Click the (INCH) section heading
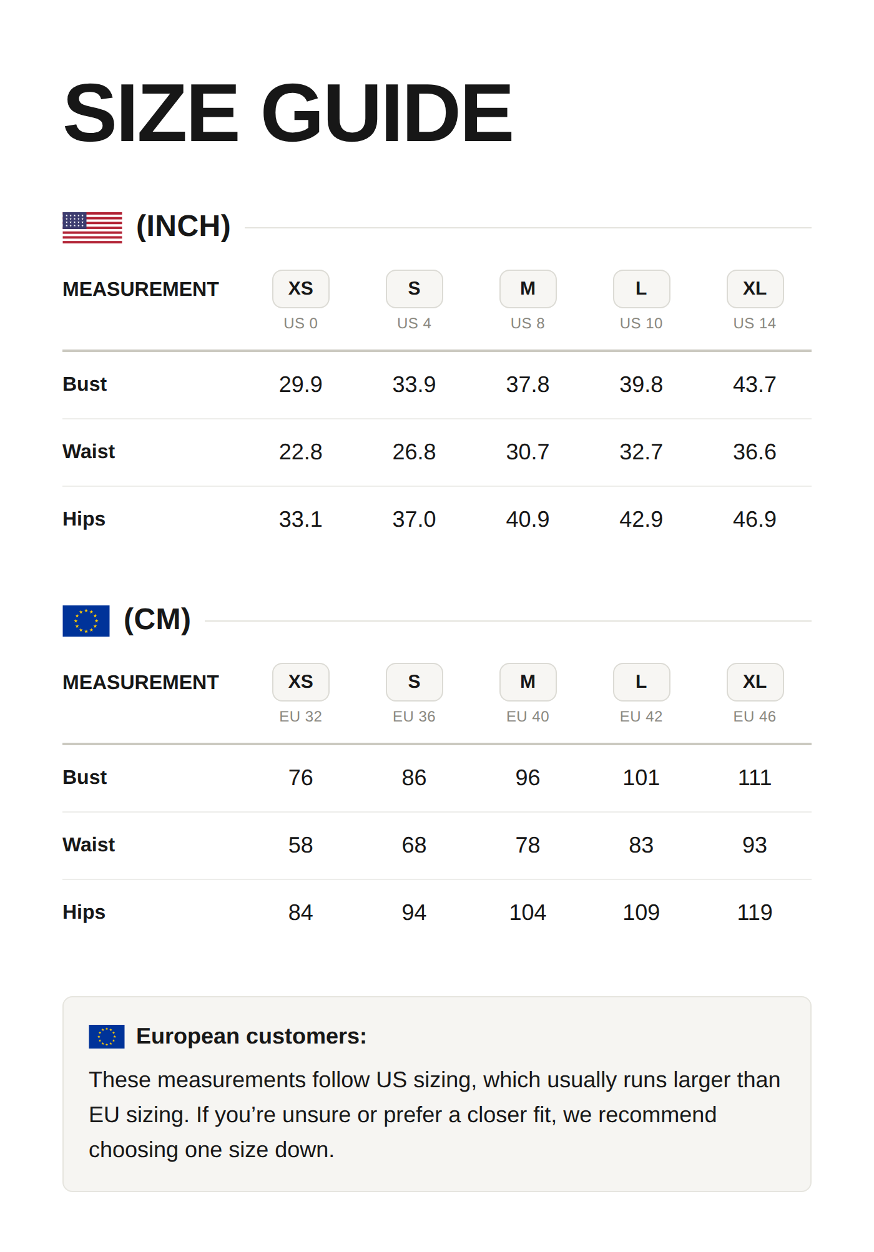 coord(184,227)
